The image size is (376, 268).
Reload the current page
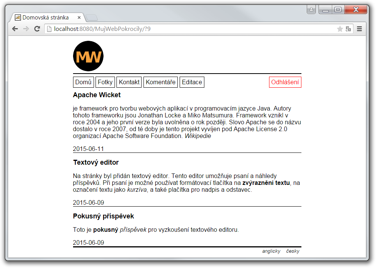(37, 29)
